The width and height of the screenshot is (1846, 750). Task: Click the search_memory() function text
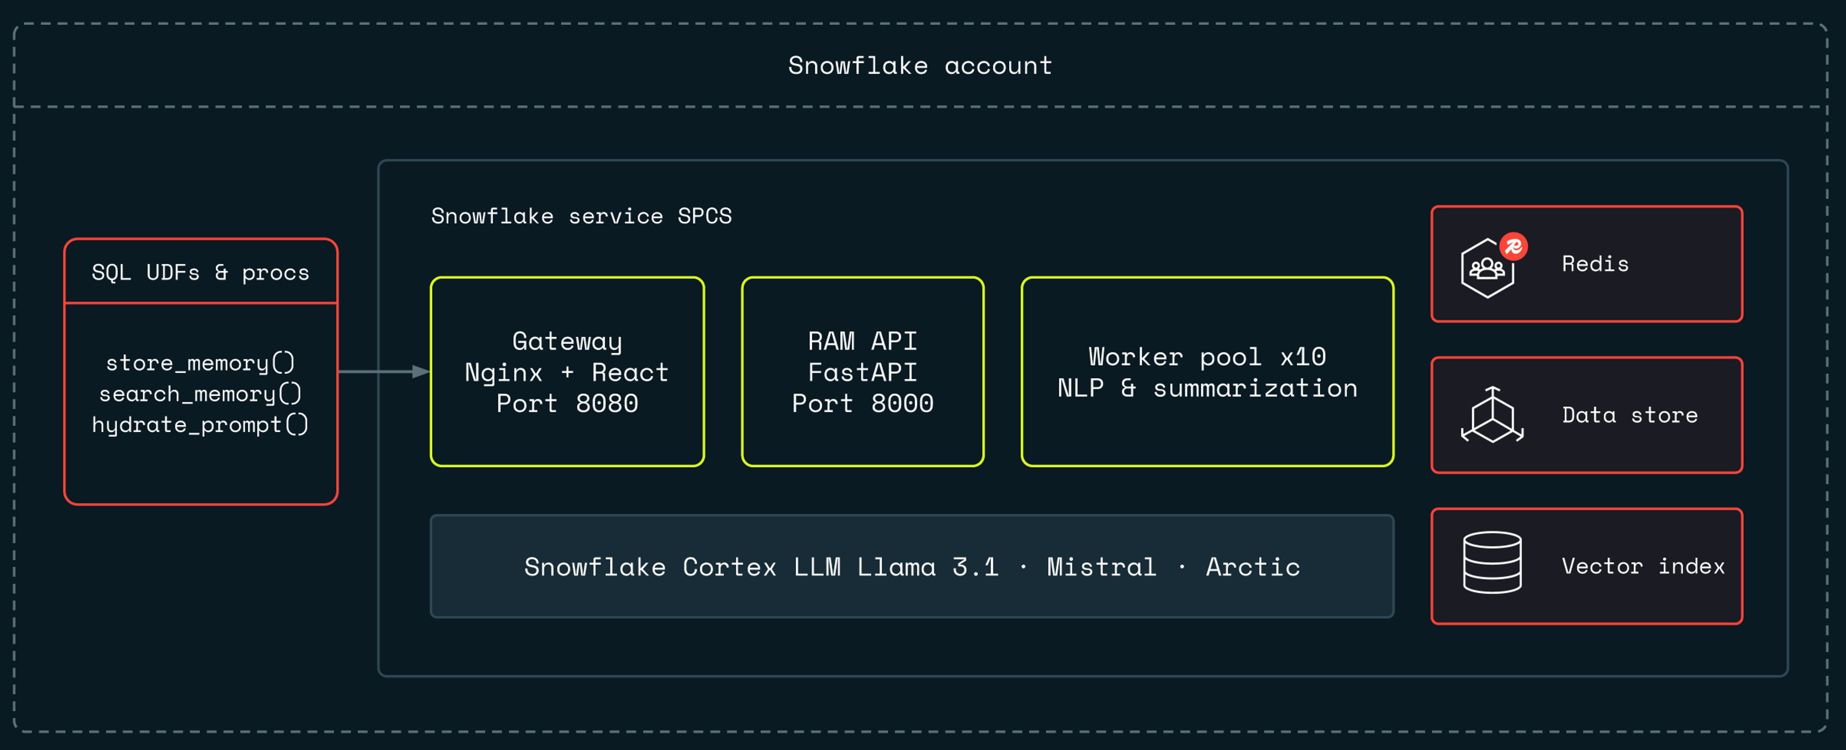pyautogui.click(x=200, y=393)
